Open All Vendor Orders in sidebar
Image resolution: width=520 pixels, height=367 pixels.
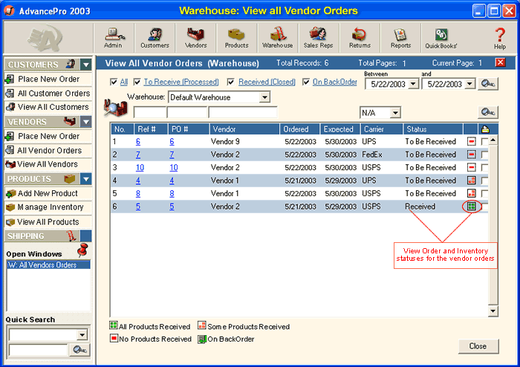48,151
